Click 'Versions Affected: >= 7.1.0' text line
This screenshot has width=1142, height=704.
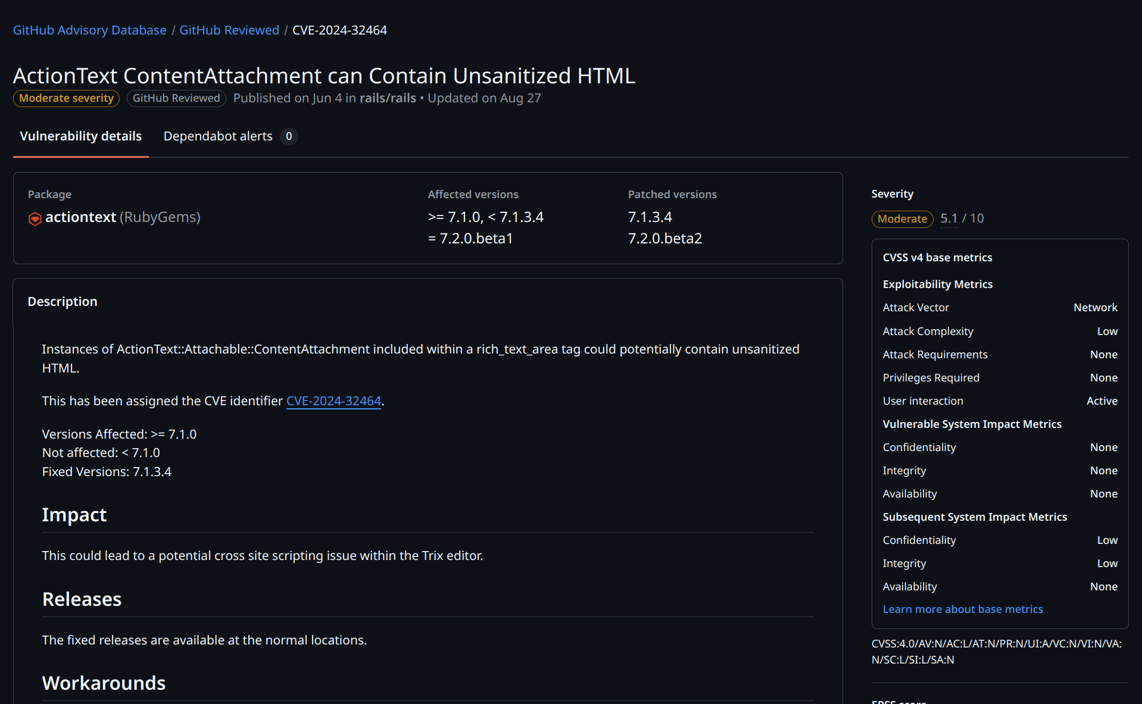(119, 434)
